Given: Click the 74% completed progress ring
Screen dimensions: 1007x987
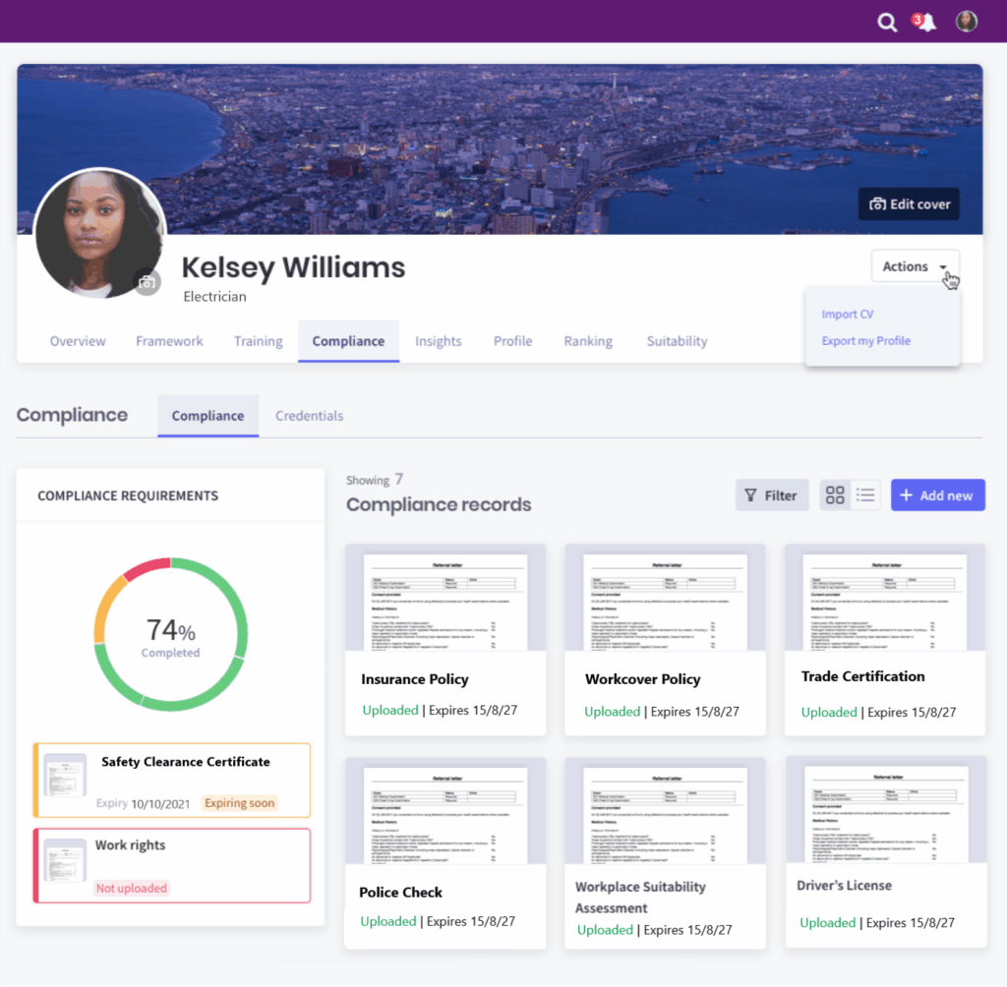Looking at the screenshot, I should coord(170,633).
